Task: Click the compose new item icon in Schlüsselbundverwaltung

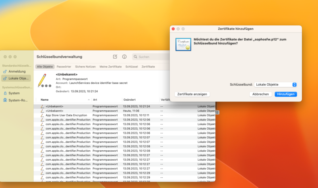Action: (x=115, y=57)
